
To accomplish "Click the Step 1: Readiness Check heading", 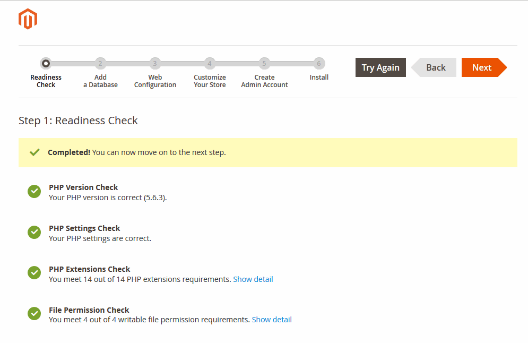I will (78, 121).
